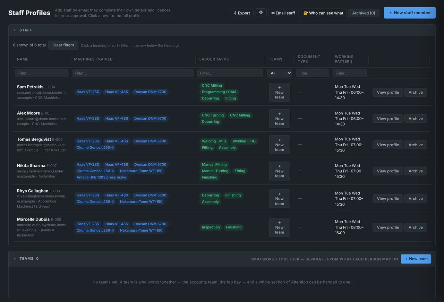444x302 pixels.
Task: Sort by the Name column heading
Action: pyautogui.click(x=23, y=59)
